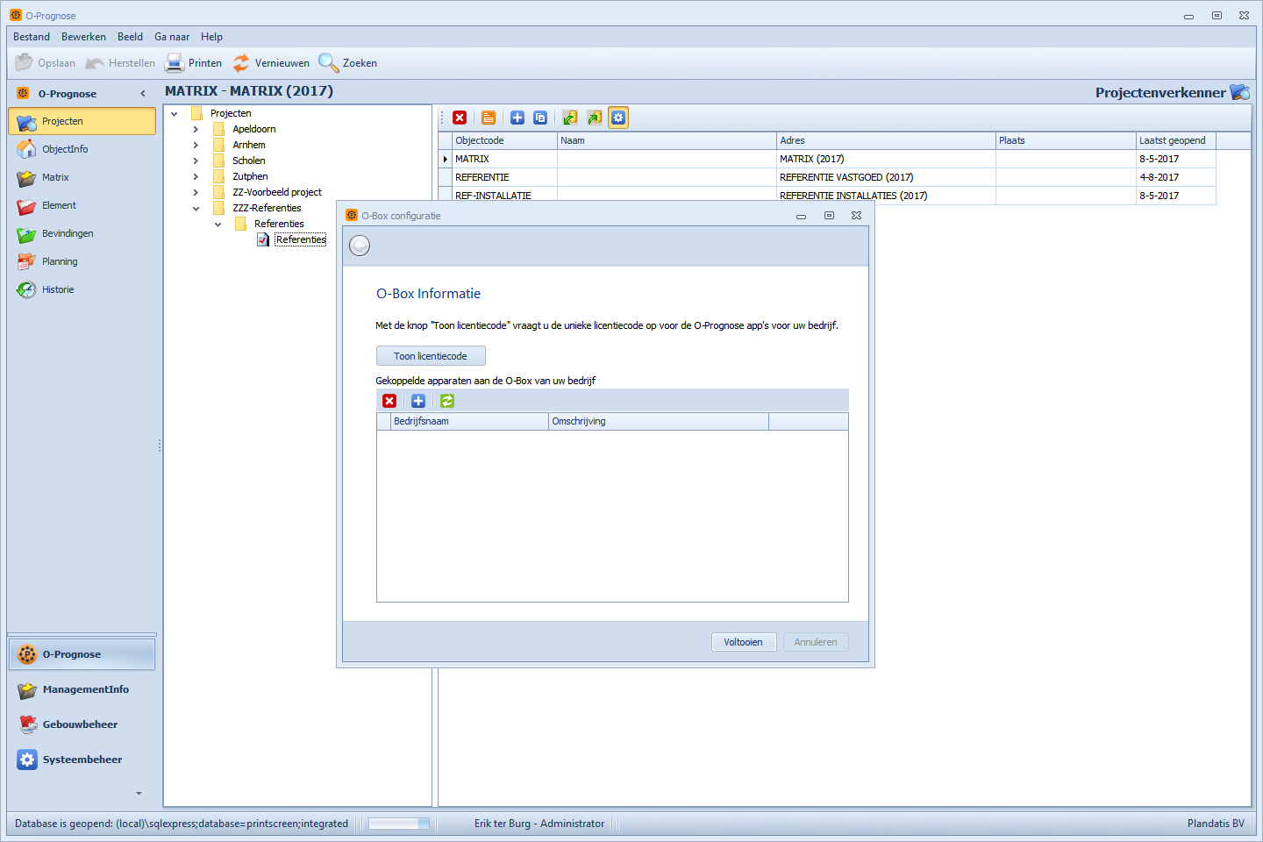Click the green refresh icon in O-Box dialog
This screenshot has width=1263, height=842.
click(447, 401)
